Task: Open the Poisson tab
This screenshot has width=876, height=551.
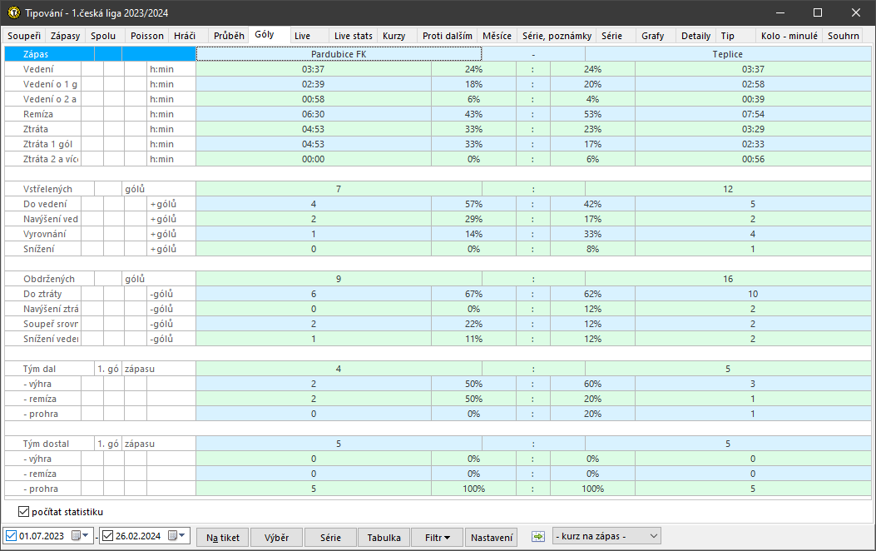Action: tap(147, 36)
